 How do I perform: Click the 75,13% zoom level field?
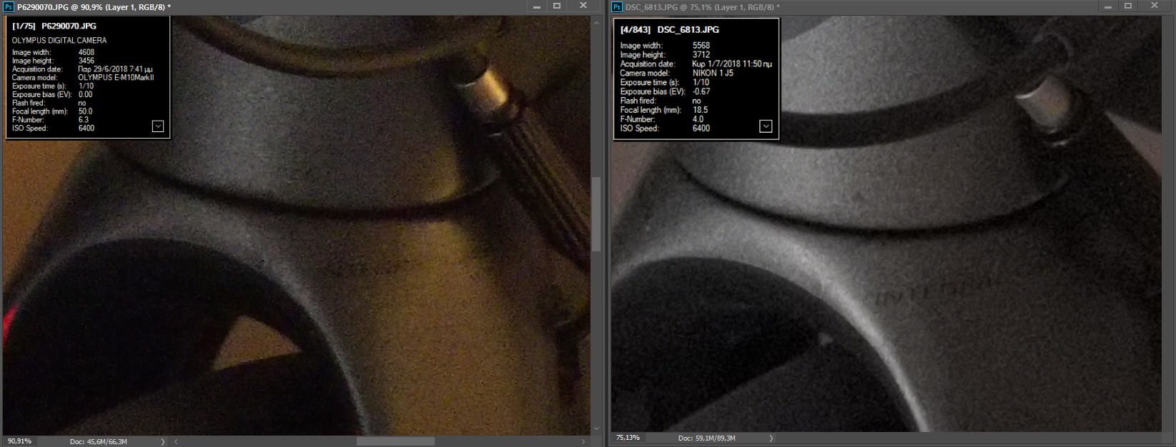click(x=628, y=438)
